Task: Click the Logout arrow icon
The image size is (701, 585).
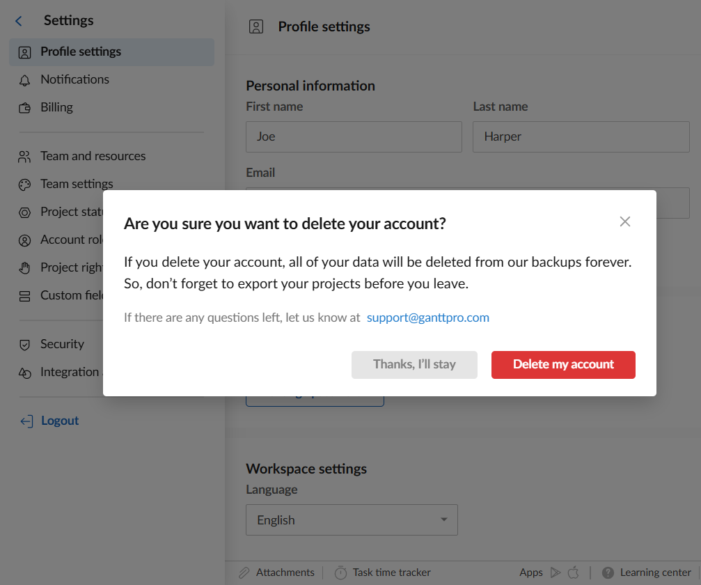Action: coord(26,421)
